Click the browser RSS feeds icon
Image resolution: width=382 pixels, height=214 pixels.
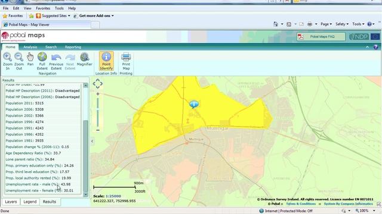pyautogui.click(x=289, y=24)
